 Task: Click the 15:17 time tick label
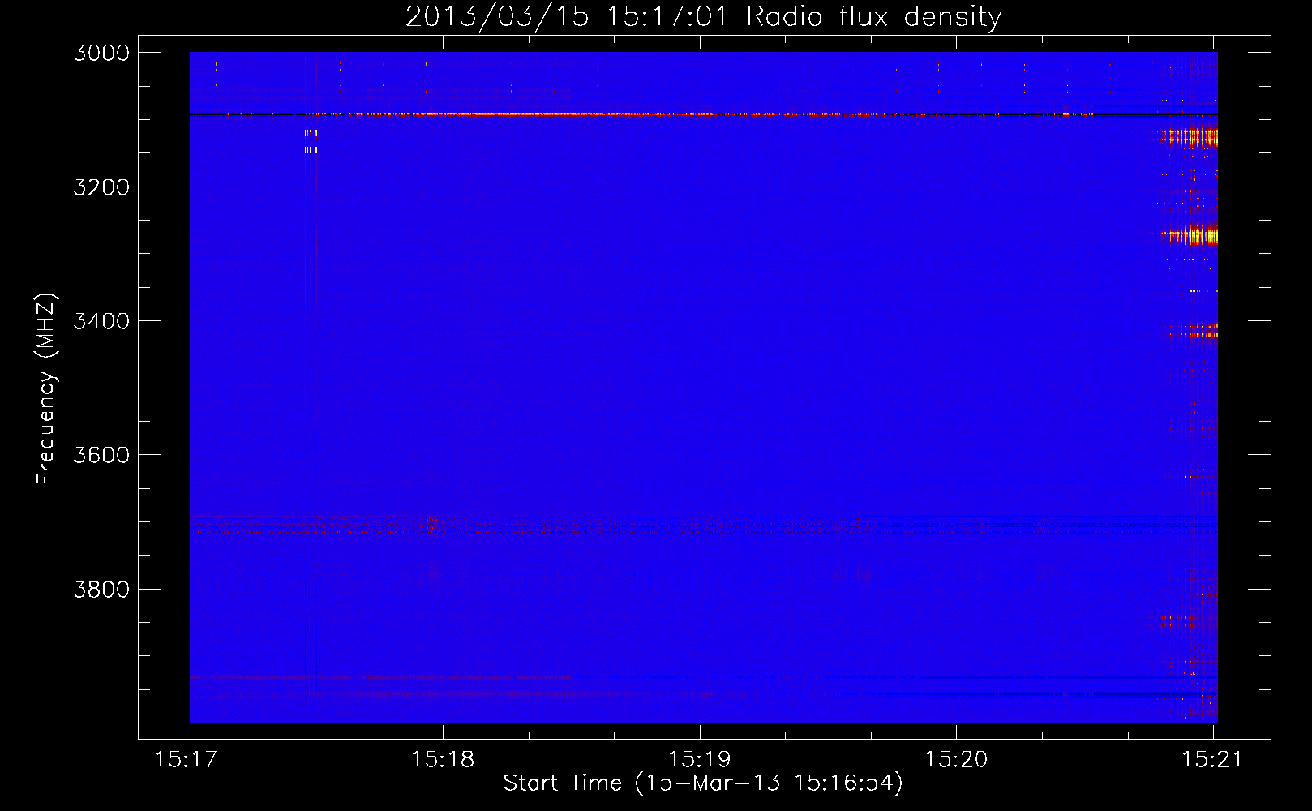pos(186,760)
